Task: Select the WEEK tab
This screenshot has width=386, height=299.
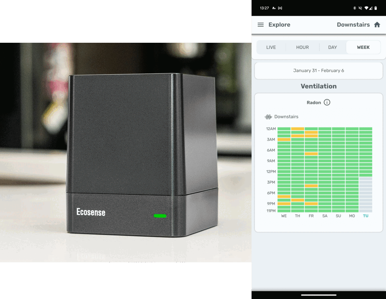Action: (363, 47)
